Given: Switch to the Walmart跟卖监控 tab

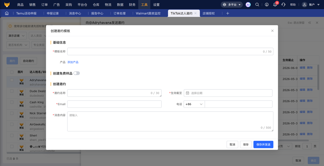Looking at the screenshot, I should point(148,13).
